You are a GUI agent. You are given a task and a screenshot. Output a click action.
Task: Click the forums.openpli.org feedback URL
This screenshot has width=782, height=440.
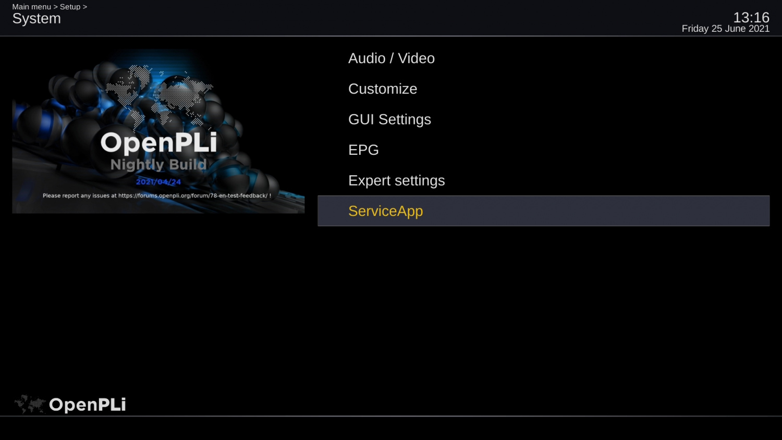click(x=193, y=195)
